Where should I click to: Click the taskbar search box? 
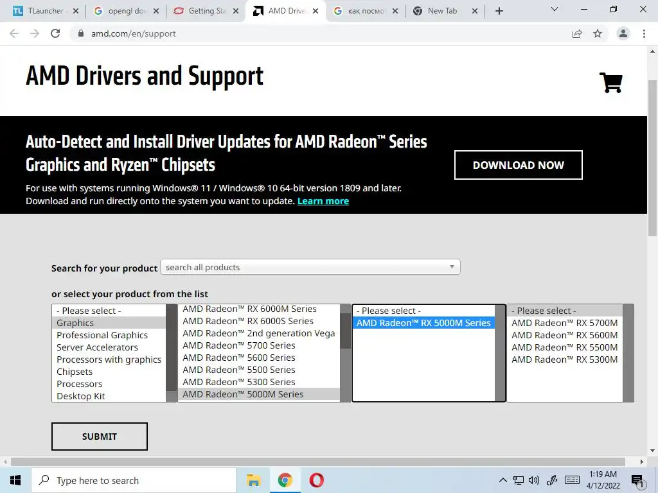(x=134, y=480)
